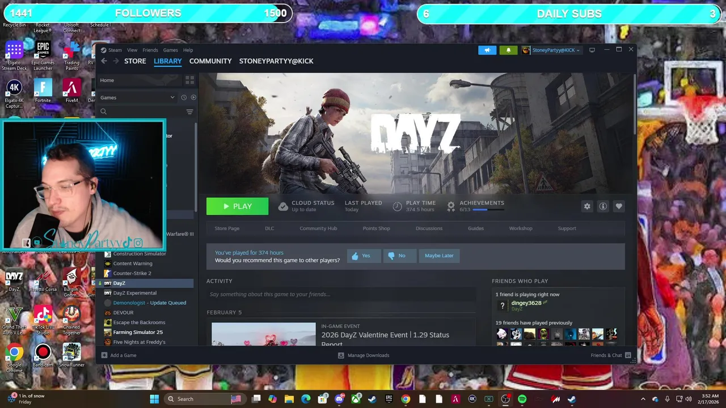The width and height of the screenshot is (726, 408).
Task: Click the library search field
Action: pyautogui.click(x=141, y=112)
